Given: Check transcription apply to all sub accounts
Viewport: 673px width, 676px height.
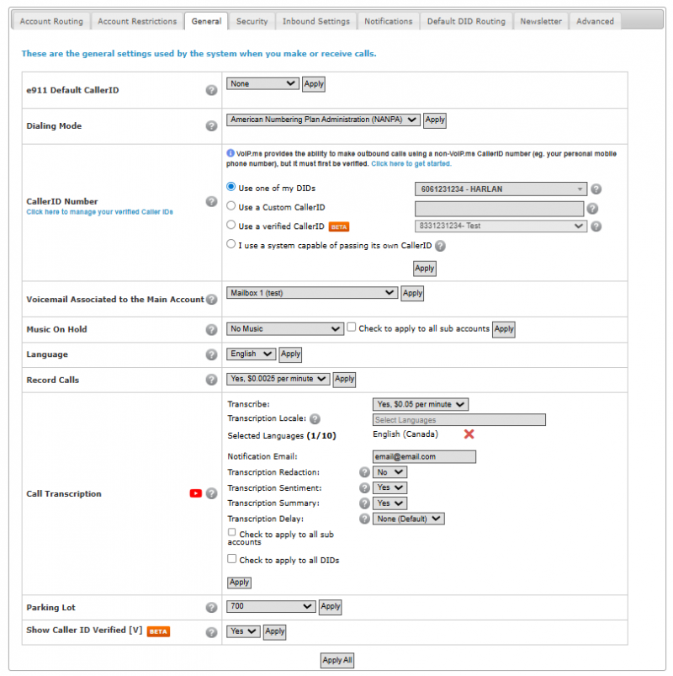Looking at the screenshot, I should 232,532.
